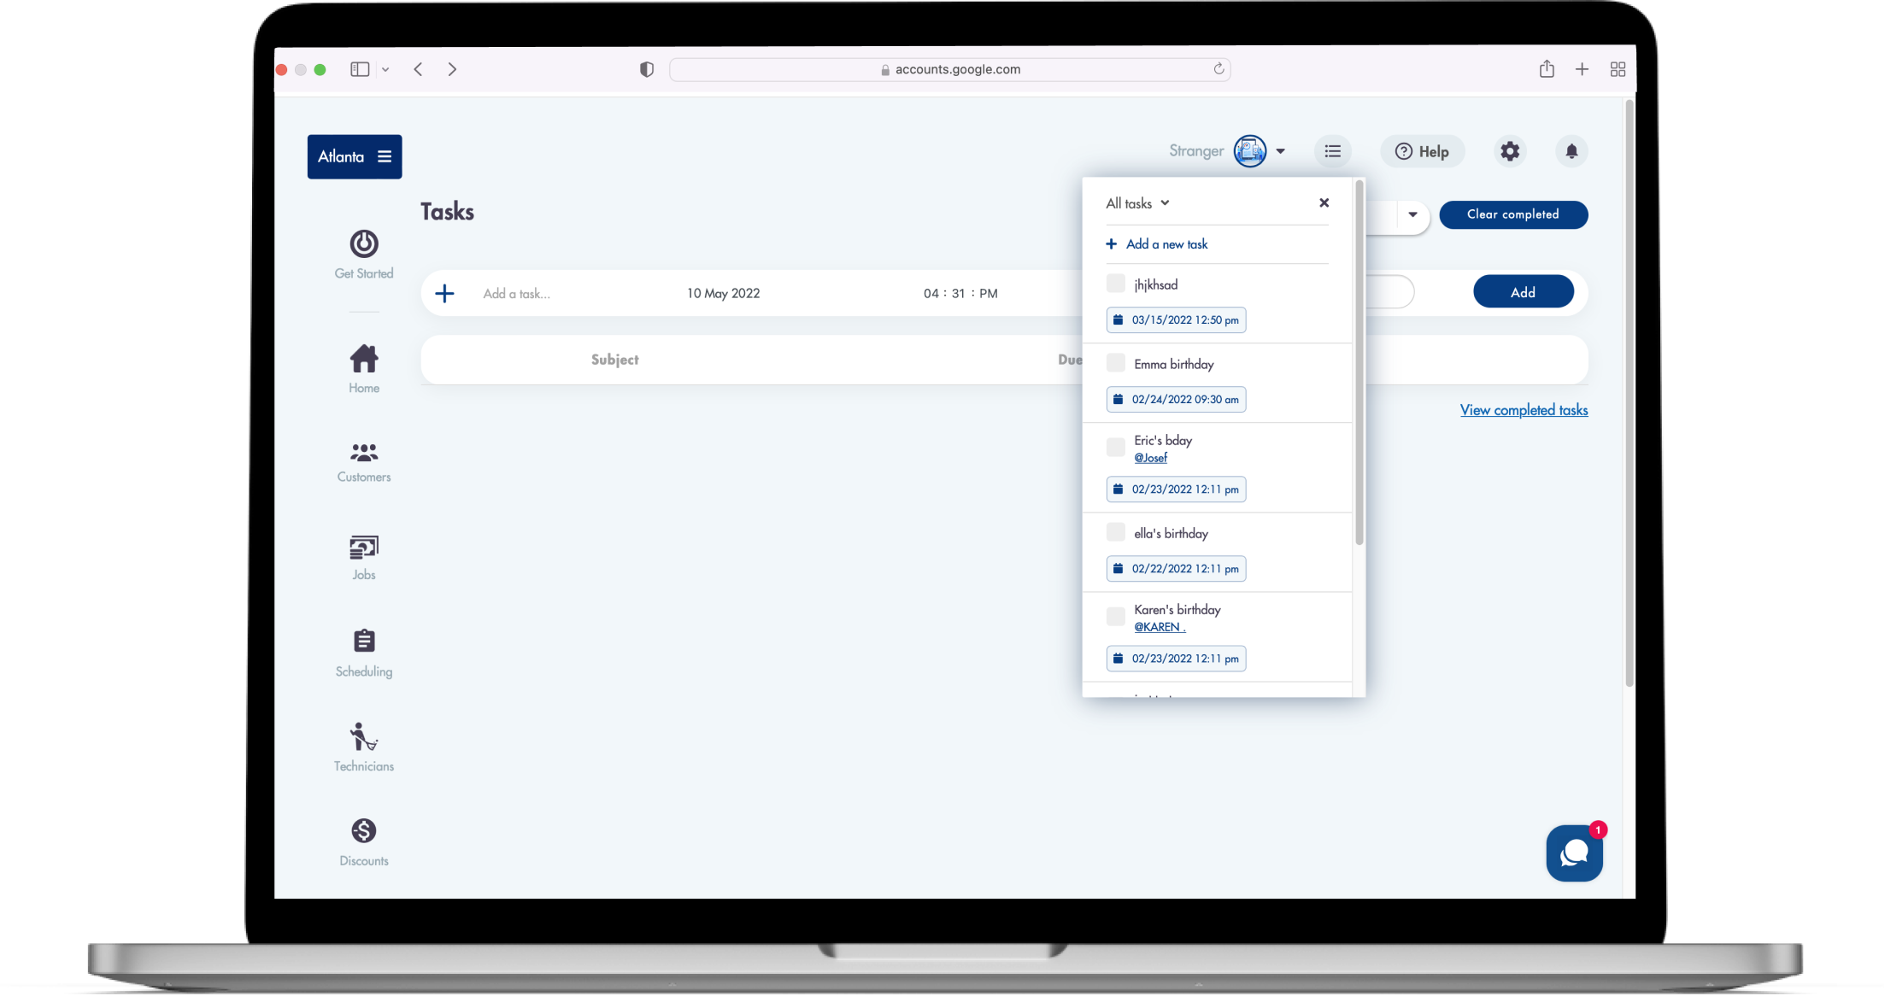Click the Clear completed button
1885x1008 pixels.
[1512, 214]
